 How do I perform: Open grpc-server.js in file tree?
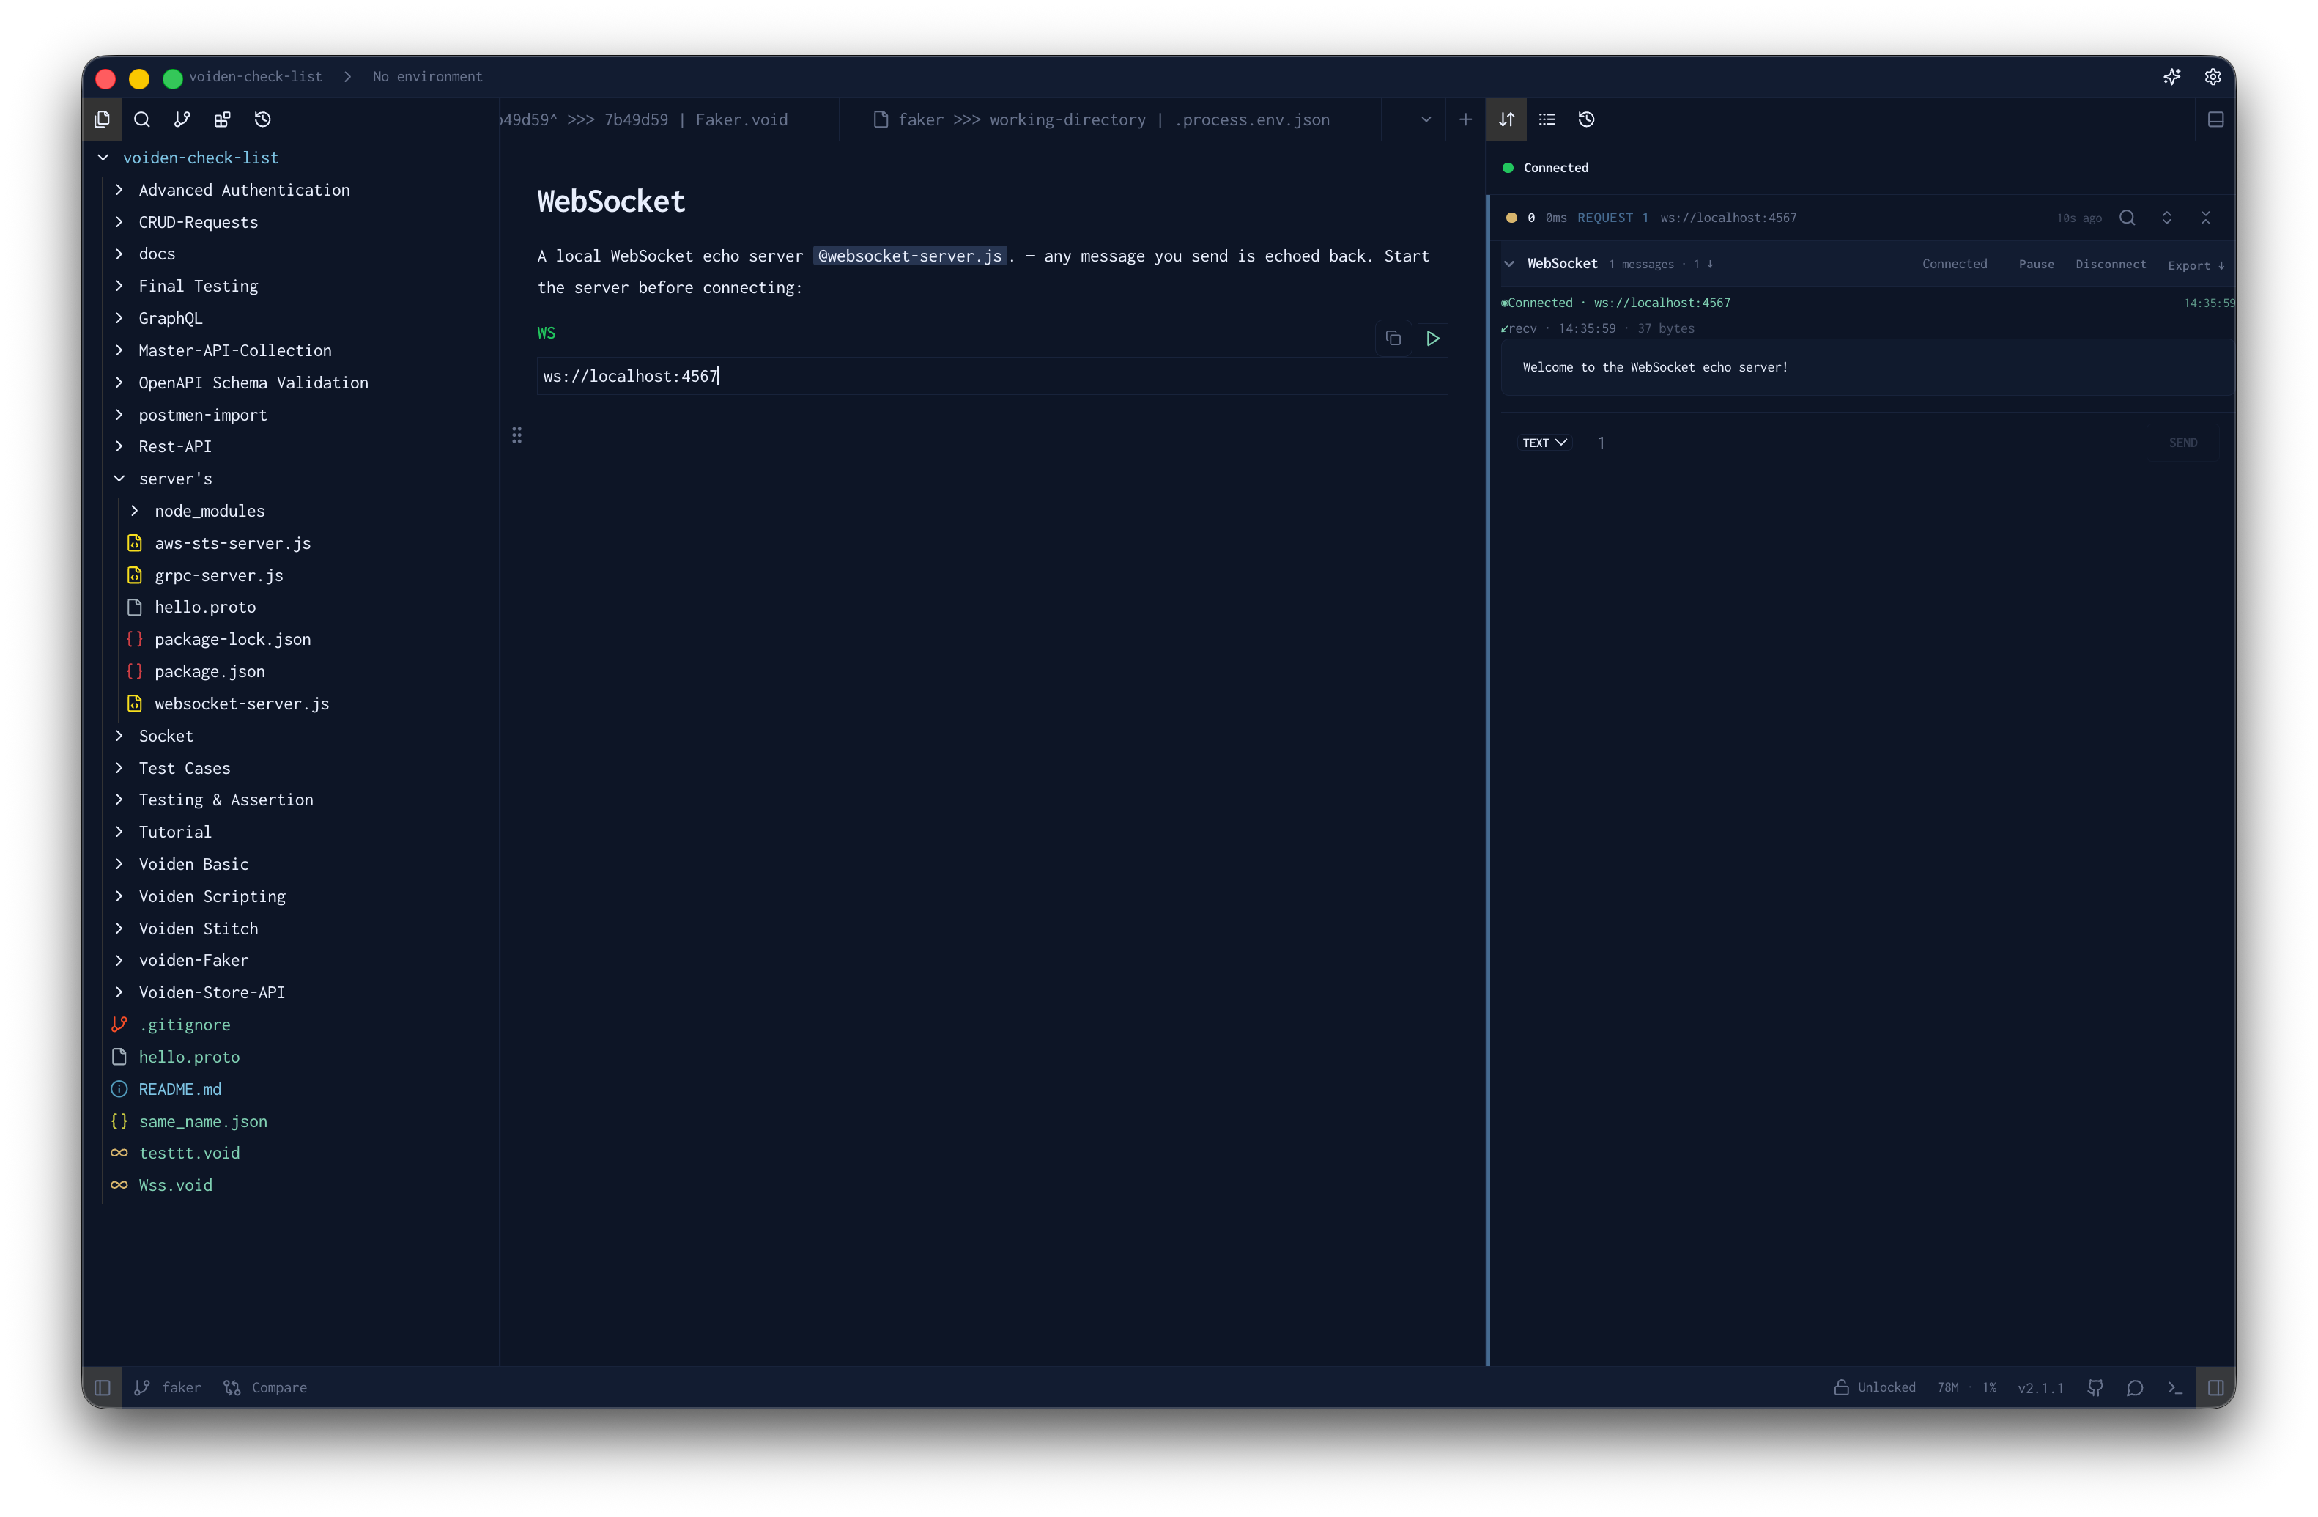(218, 576)
